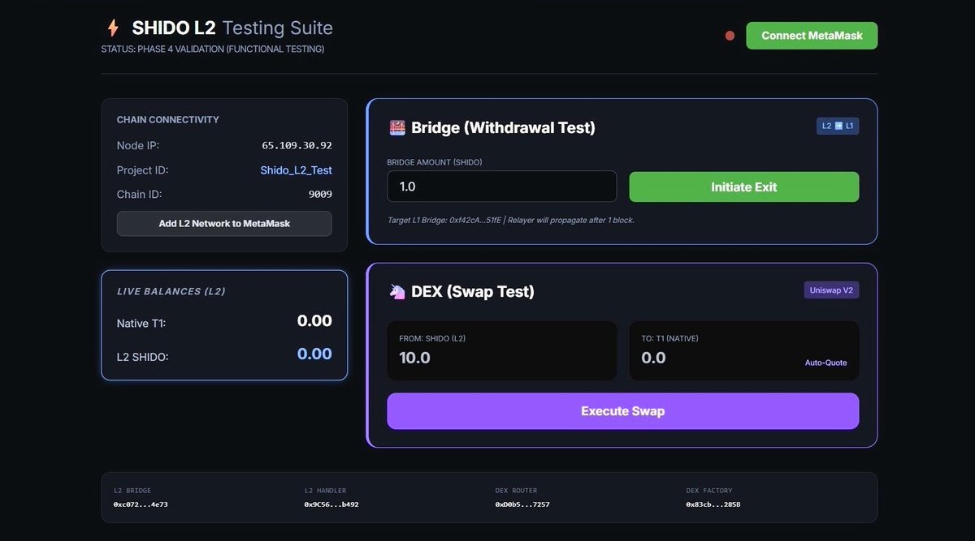This screenshot has width=975, height=541.
Task: Click the Phase 4 Validation status text
Action: click(x=213, y=49)
